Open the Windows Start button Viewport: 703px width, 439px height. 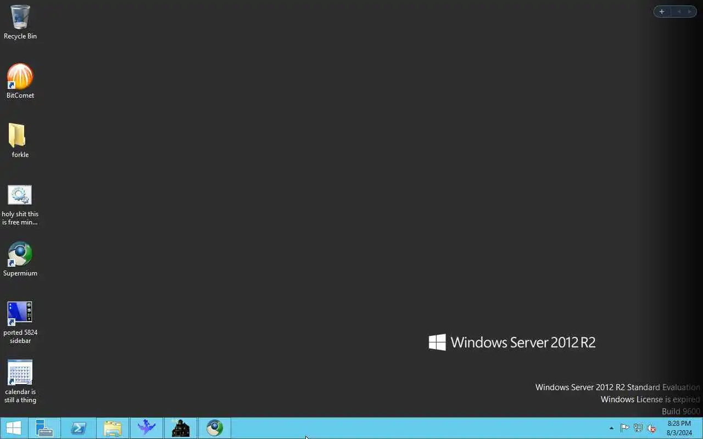(13, 428)
